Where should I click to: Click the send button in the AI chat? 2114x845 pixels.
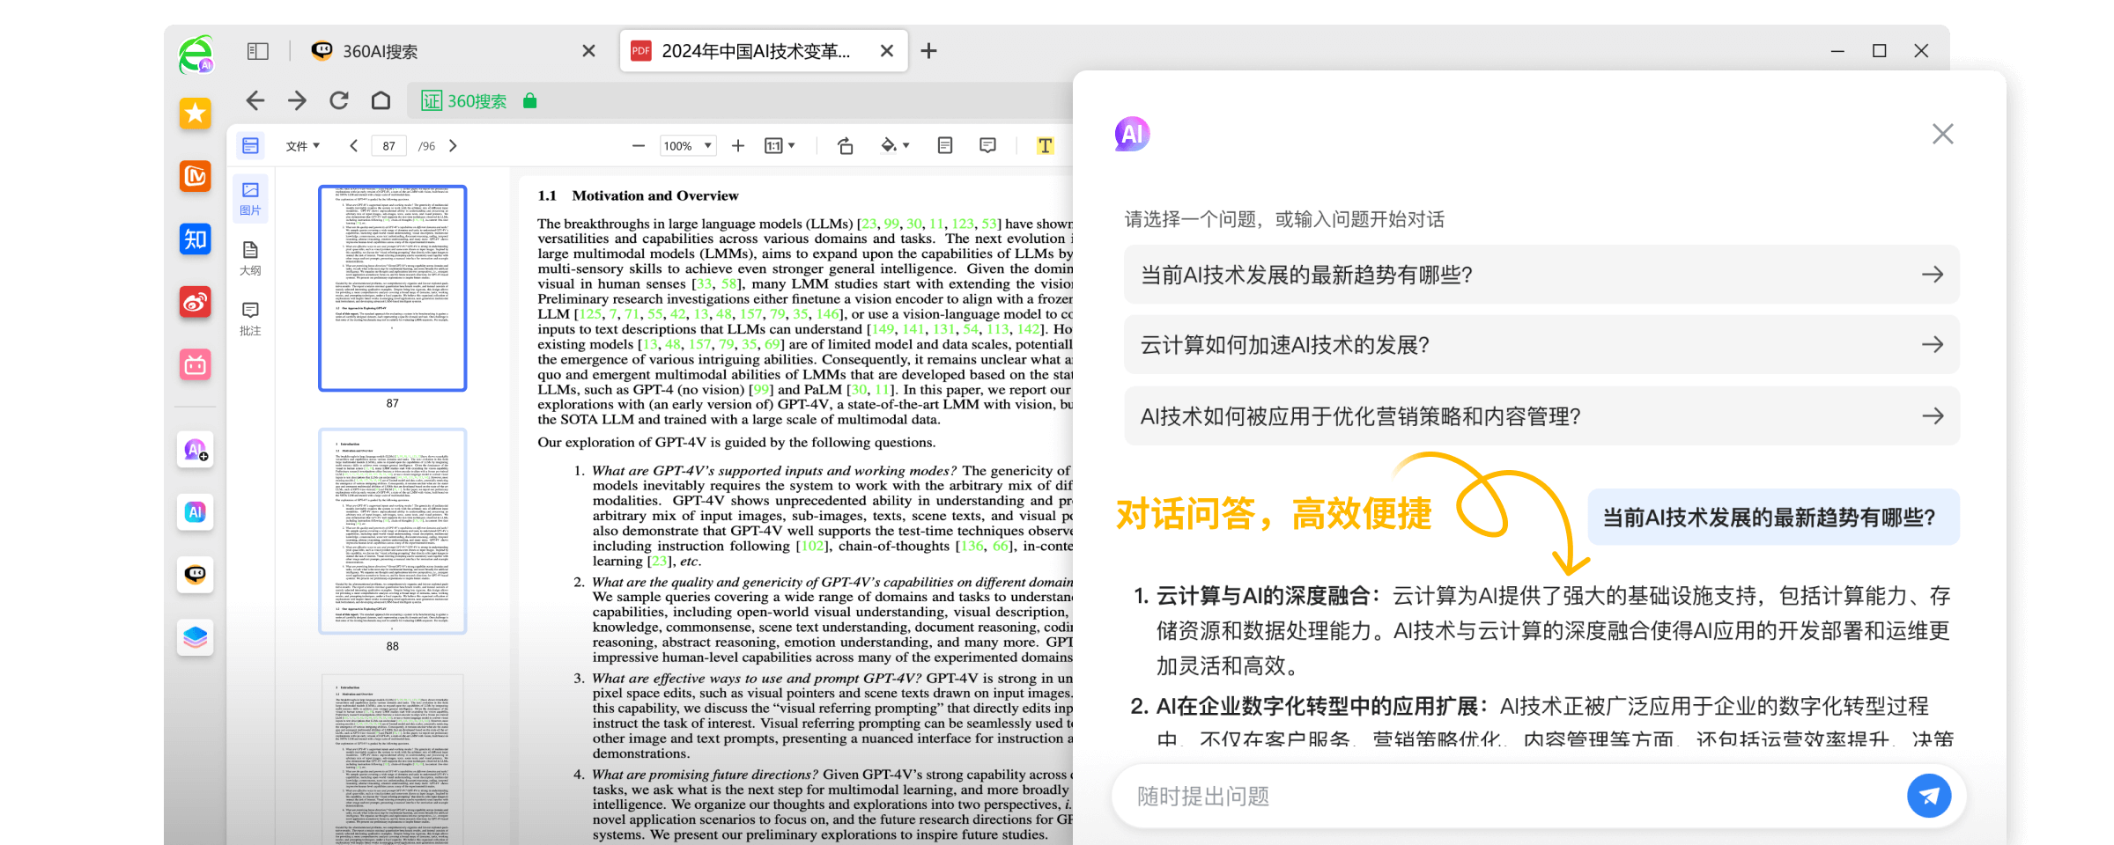(1929, 795)
